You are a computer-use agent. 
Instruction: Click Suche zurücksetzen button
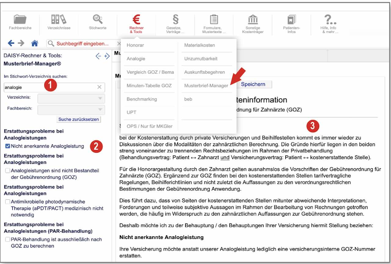79,119
